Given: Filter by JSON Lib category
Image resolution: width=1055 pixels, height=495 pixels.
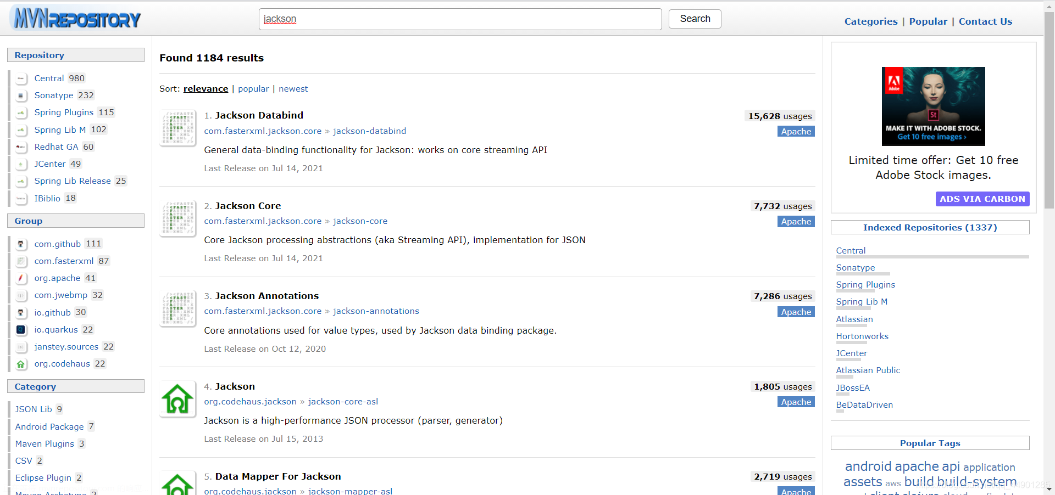Looking at the screenshot, I should 34,409.
